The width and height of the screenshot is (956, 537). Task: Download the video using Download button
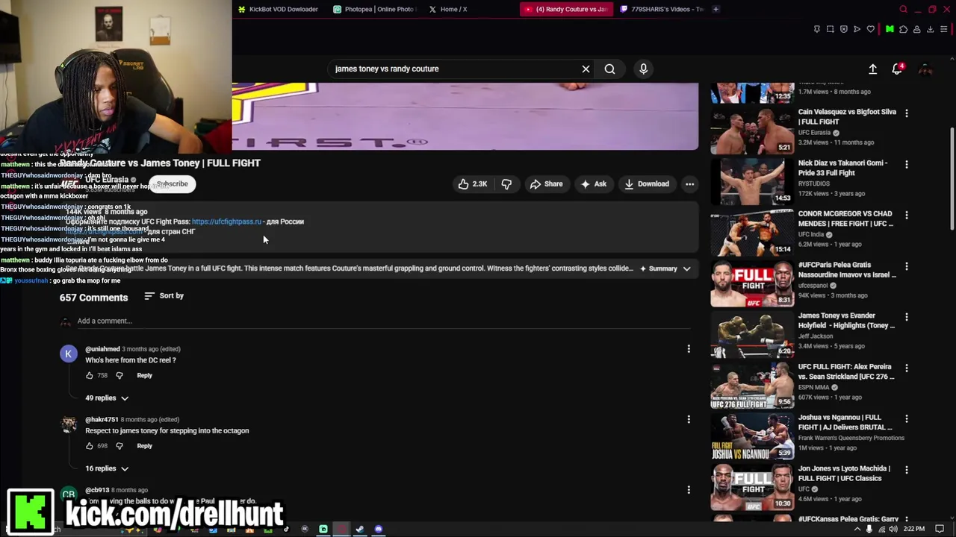647,184
